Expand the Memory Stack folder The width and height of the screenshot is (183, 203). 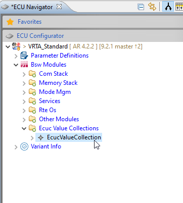pos(24,83)
